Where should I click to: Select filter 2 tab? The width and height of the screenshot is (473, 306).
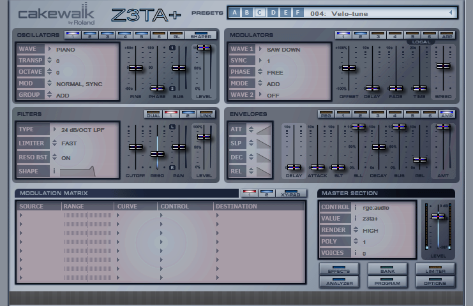[x=188, y=115]
